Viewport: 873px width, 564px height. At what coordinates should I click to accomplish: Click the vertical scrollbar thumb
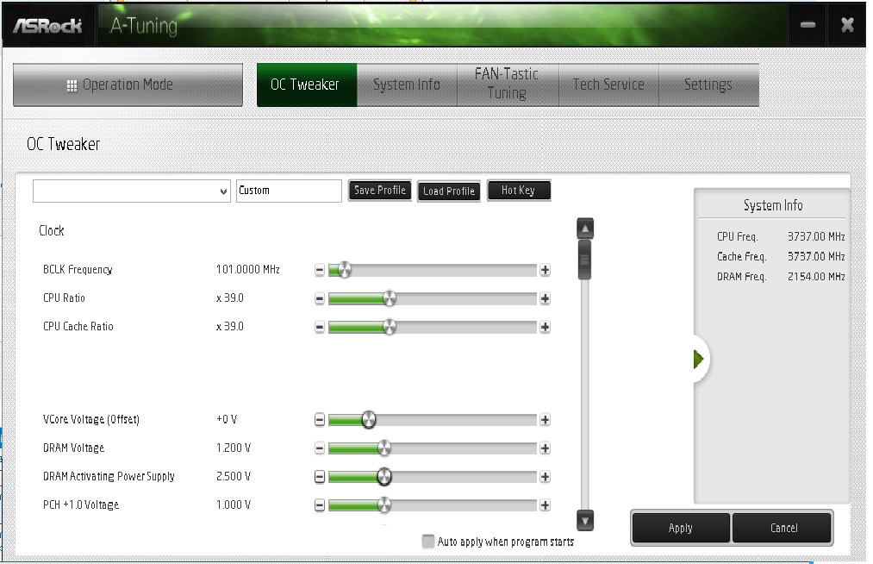pos(584,260)
